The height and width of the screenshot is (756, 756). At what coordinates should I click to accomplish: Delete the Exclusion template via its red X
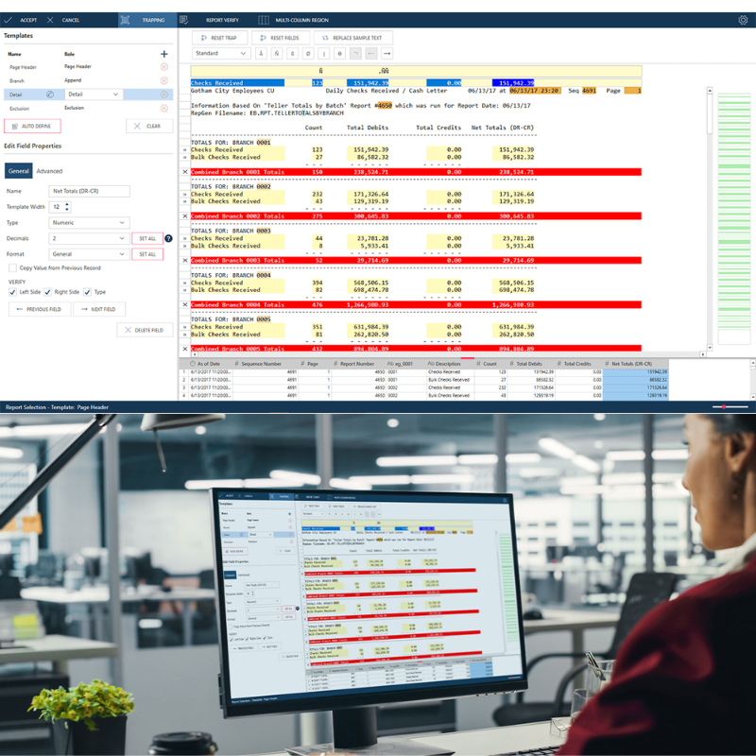(163, 109)
